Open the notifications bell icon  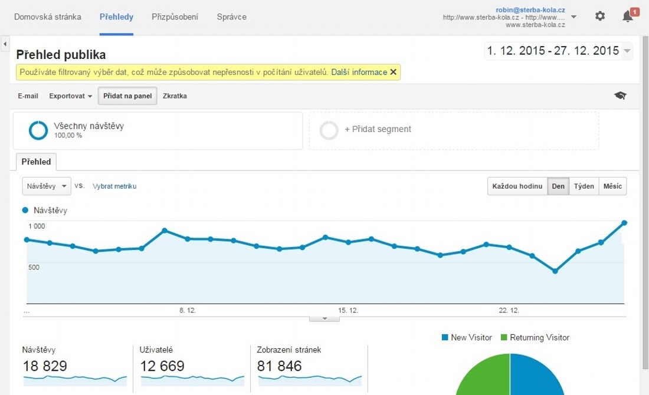pos(628,16)
